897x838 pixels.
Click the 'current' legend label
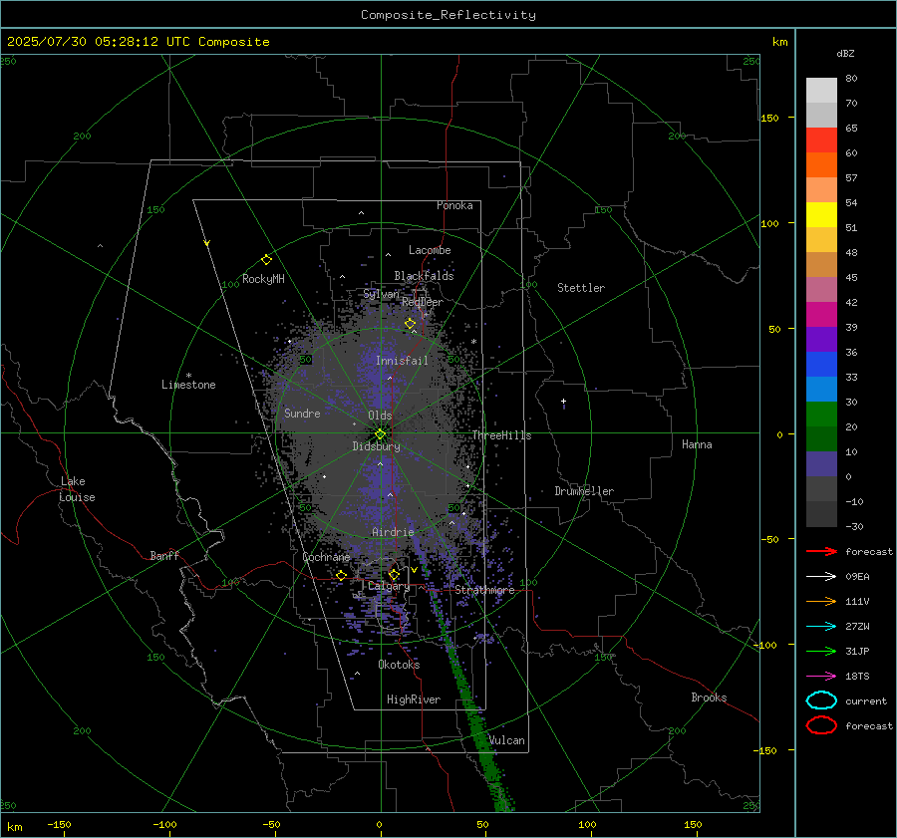click(x=866, y=700)
